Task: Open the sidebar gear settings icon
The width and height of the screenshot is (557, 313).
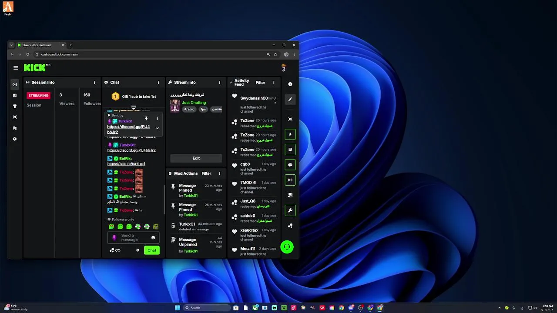Action: tap(15, 139)
